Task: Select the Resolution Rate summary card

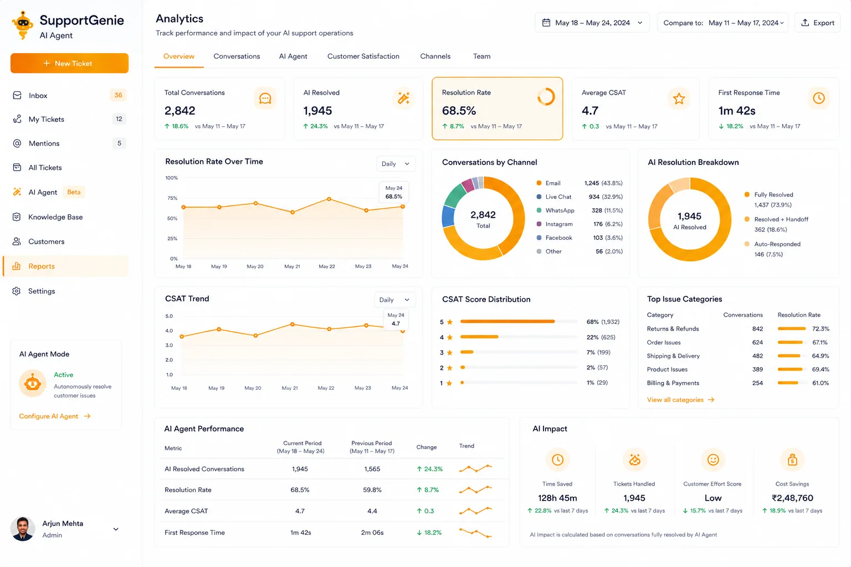Action: tap(498, 109)
